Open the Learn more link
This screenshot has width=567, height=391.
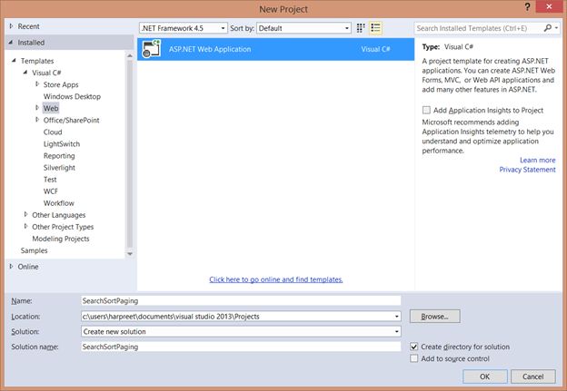tap(537, 160)
